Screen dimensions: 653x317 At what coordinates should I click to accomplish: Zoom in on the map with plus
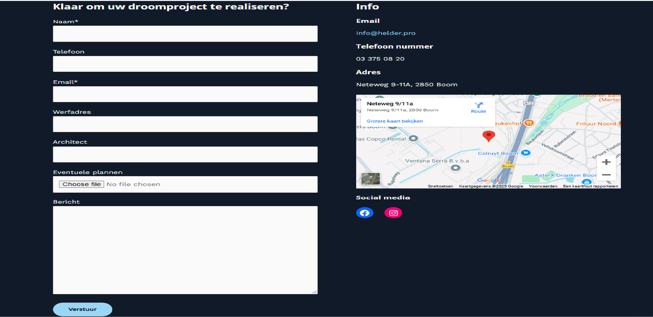coord(606,162)
